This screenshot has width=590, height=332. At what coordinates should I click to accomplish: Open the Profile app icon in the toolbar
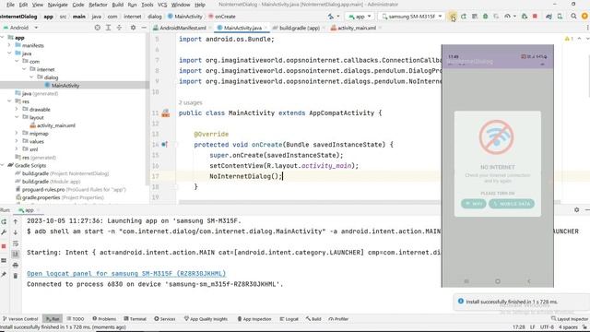tap(508, 17)
